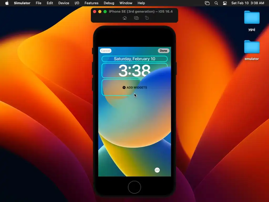
Task: Tap the ADD WIDGETS area
Action: (135, 87)
